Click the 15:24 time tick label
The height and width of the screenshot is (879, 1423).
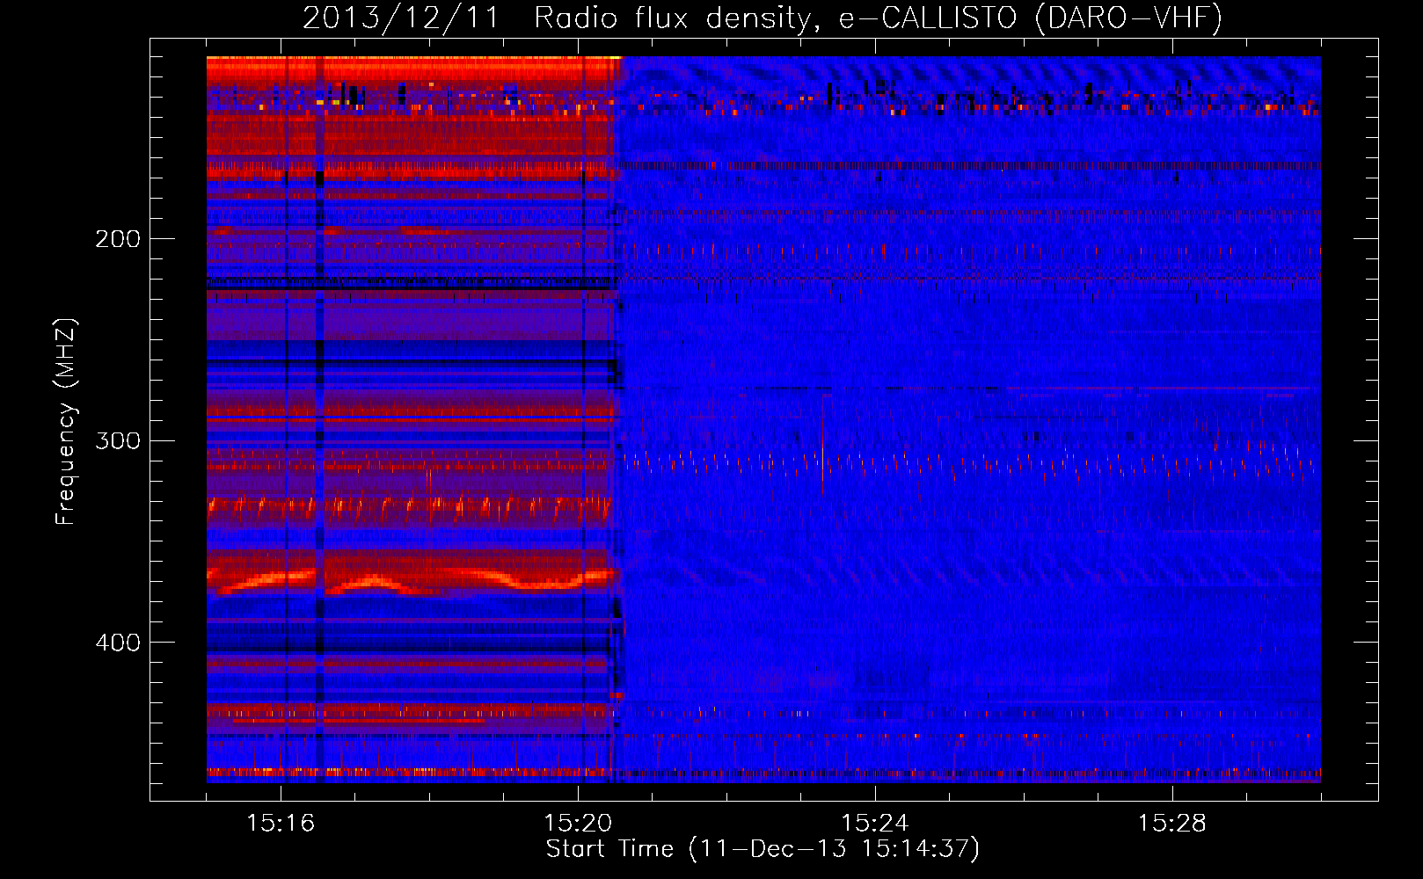click(x=875, y=823)
